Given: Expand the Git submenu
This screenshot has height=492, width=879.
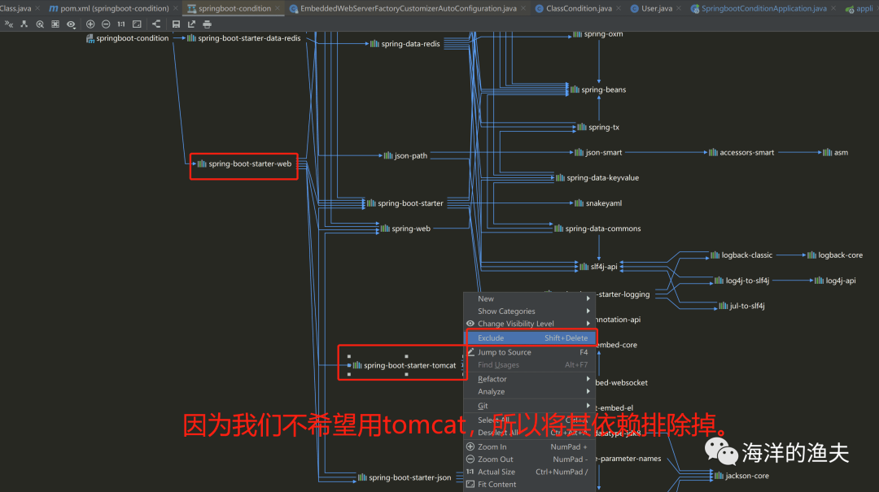Looking at the screenshot, I should 529,407.
